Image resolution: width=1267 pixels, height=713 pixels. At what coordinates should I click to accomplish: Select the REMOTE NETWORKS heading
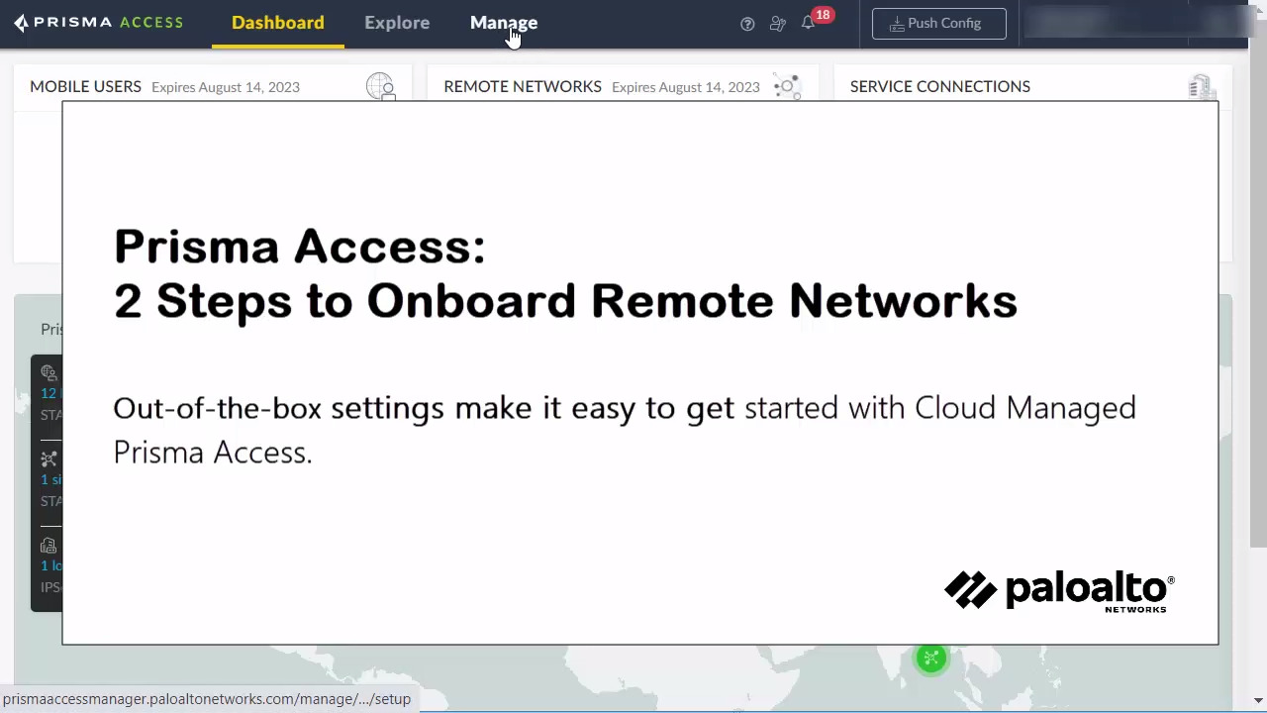523,87
